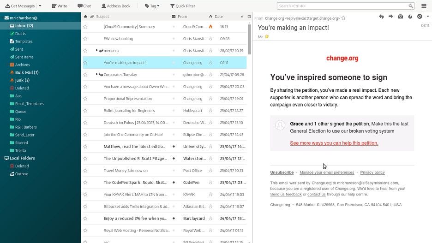
Task: Forward the open message
Action: tap(390, 17)
